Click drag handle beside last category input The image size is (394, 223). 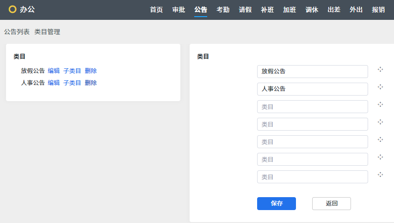click(380, 175)
